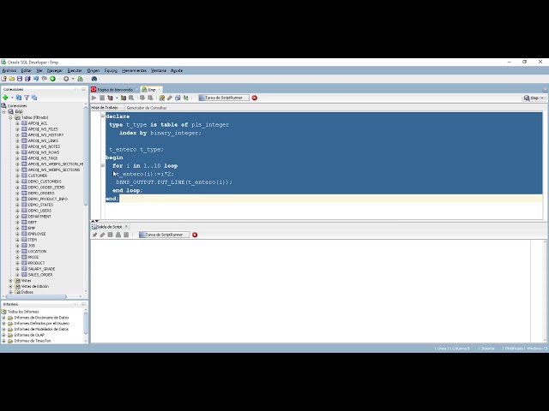
Task: Open the Ventana menu
Action: (x=158, y=70)
